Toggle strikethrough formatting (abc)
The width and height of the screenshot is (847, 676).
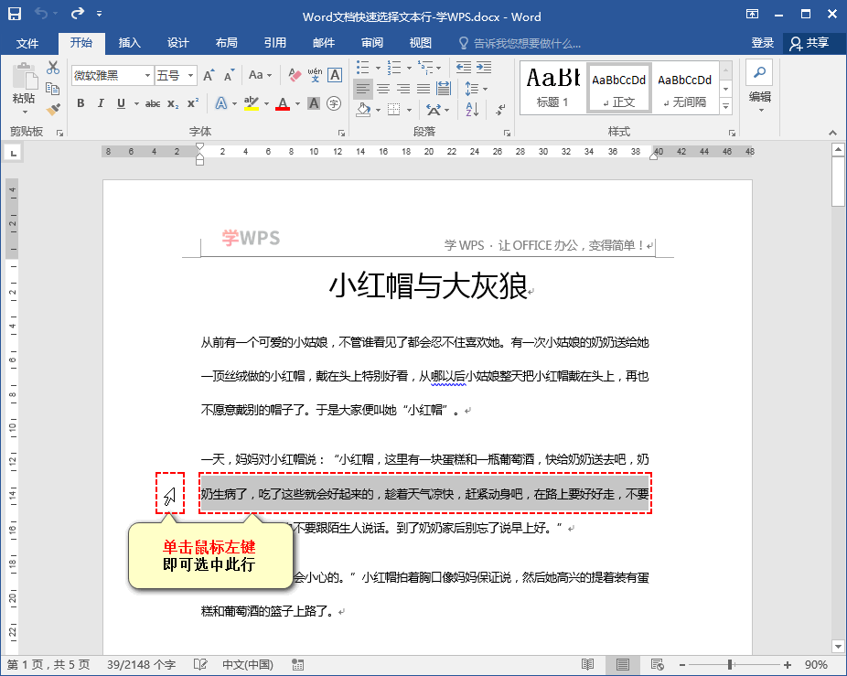(x=153, y=103)
